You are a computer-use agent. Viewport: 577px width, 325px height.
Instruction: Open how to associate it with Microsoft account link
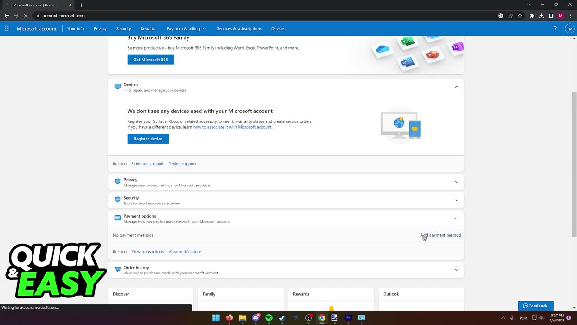point(233,127)
